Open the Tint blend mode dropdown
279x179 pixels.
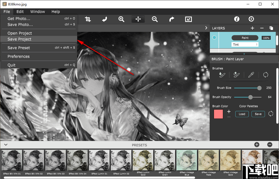(245, 45)
